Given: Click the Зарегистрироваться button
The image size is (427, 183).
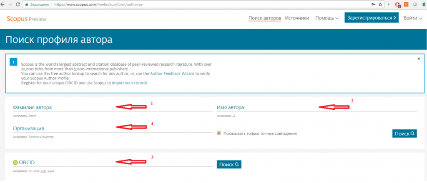Looking at the screenshot, I should (x=372, y=17).
